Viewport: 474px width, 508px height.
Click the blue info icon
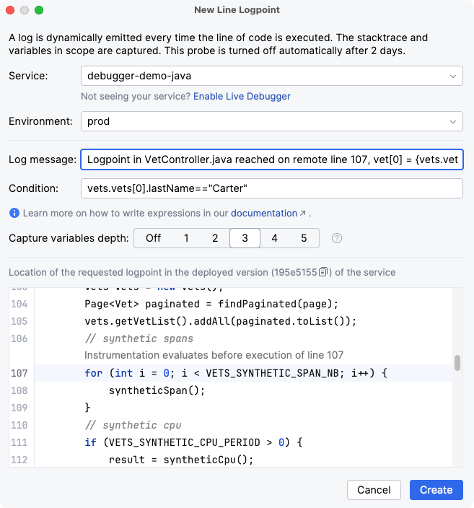tap(14, 214)
